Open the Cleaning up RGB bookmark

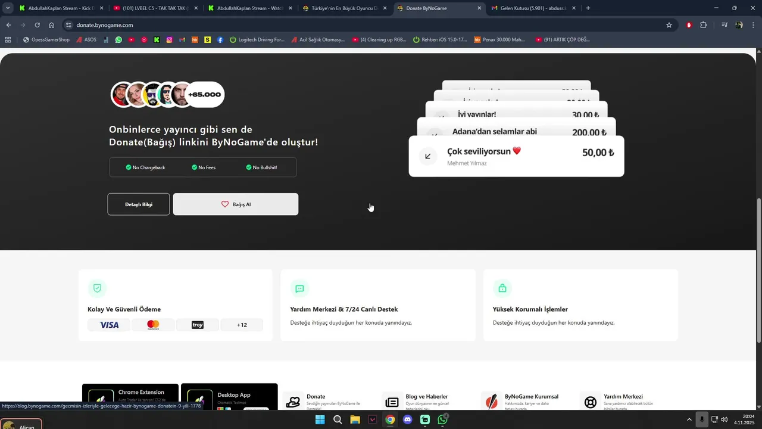pos(379,40)
